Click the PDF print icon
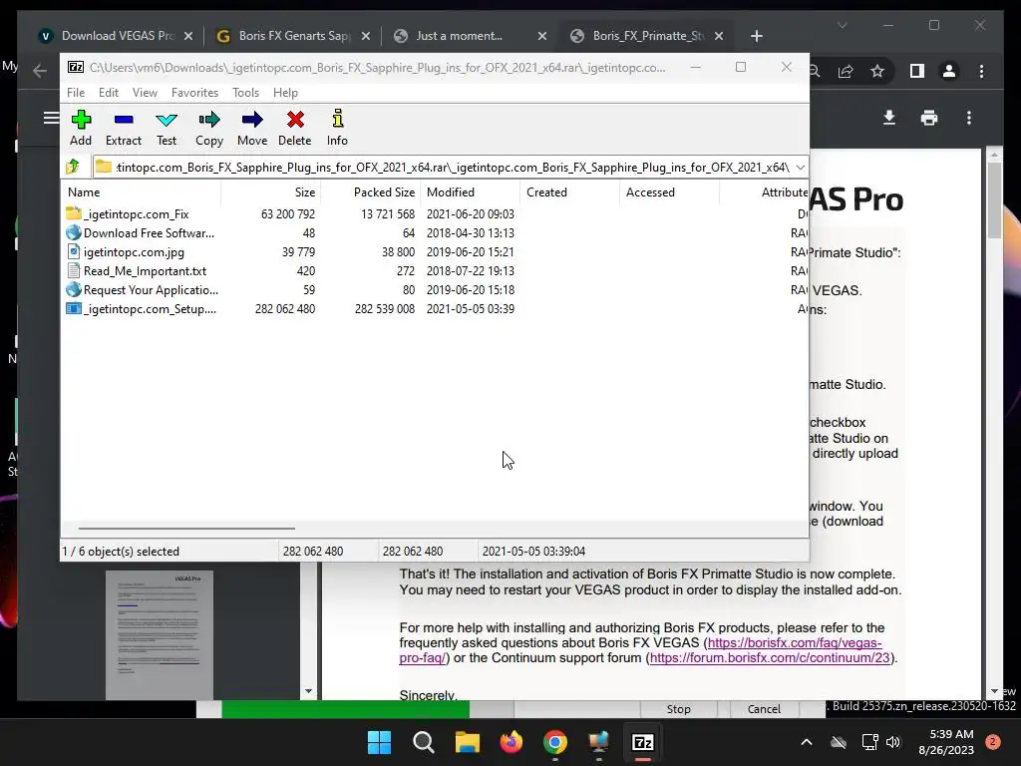Image resolution: width=1021 pixels, height=766 pixels. [x=929, y=118]
